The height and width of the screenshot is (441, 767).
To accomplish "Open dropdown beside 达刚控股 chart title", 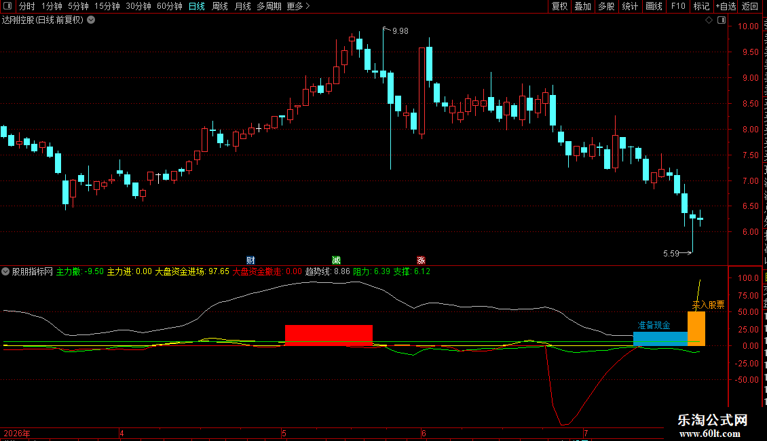I will click(91, 20).
